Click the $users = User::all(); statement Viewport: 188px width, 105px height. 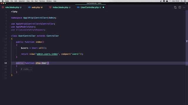[x=34, y=48]
